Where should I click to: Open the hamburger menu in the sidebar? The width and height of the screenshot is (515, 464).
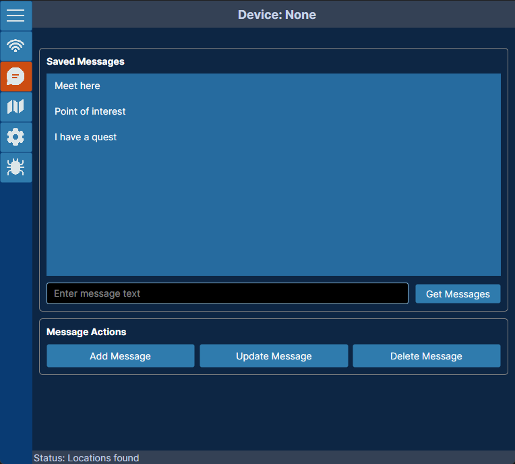click(16, 16)
